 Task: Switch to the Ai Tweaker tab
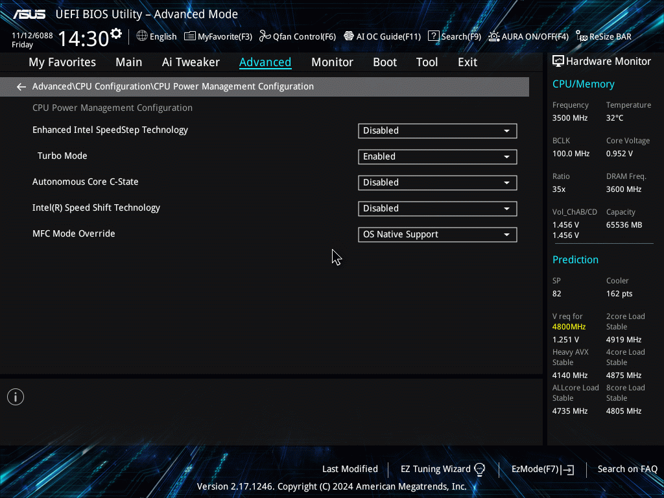[191, 62]
